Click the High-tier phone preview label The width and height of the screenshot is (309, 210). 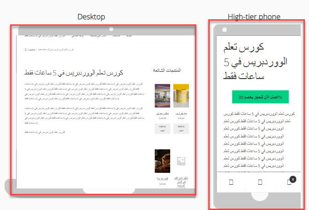[x=254, y=17]
